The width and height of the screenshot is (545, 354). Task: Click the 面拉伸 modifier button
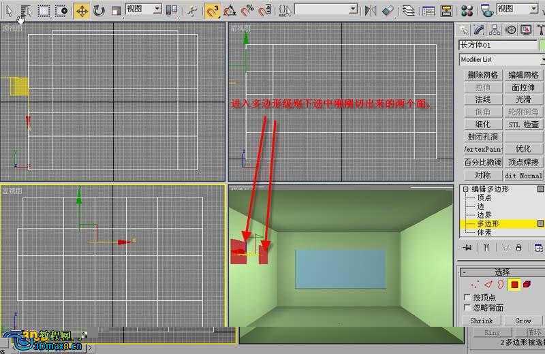click(523, 88)
